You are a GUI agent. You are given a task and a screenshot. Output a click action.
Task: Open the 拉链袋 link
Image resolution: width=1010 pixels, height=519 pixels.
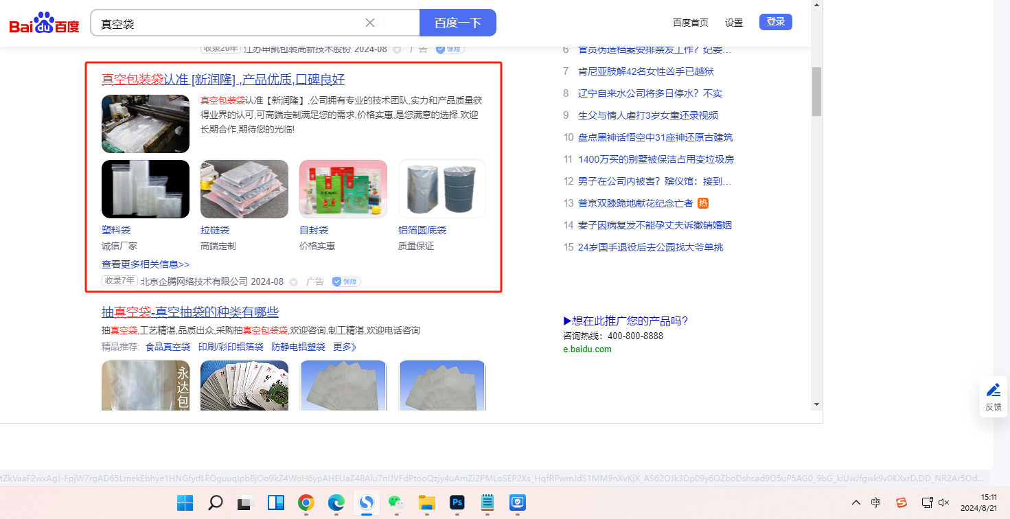click(x=215, y=230)
